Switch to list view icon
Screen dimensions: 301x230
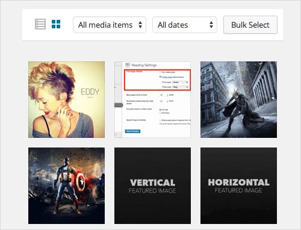(x=40, y=24)
